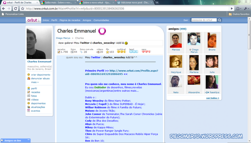Click the fotos com ele tag icon
This screenshot has width=251, height=143.
click(x=81, y=52)
